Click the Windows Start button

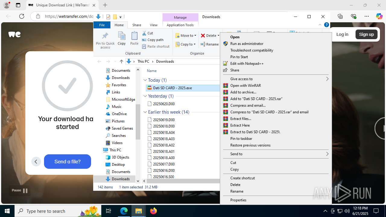[7, 211]
